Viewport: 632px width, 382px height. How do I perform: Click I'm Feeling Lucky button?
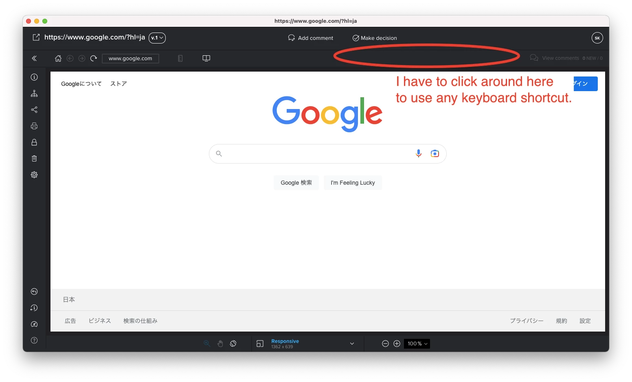pyautogui.click(x=353, y=183)
